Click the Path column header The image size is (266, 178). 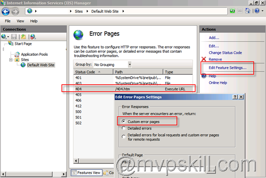[138, 72]
